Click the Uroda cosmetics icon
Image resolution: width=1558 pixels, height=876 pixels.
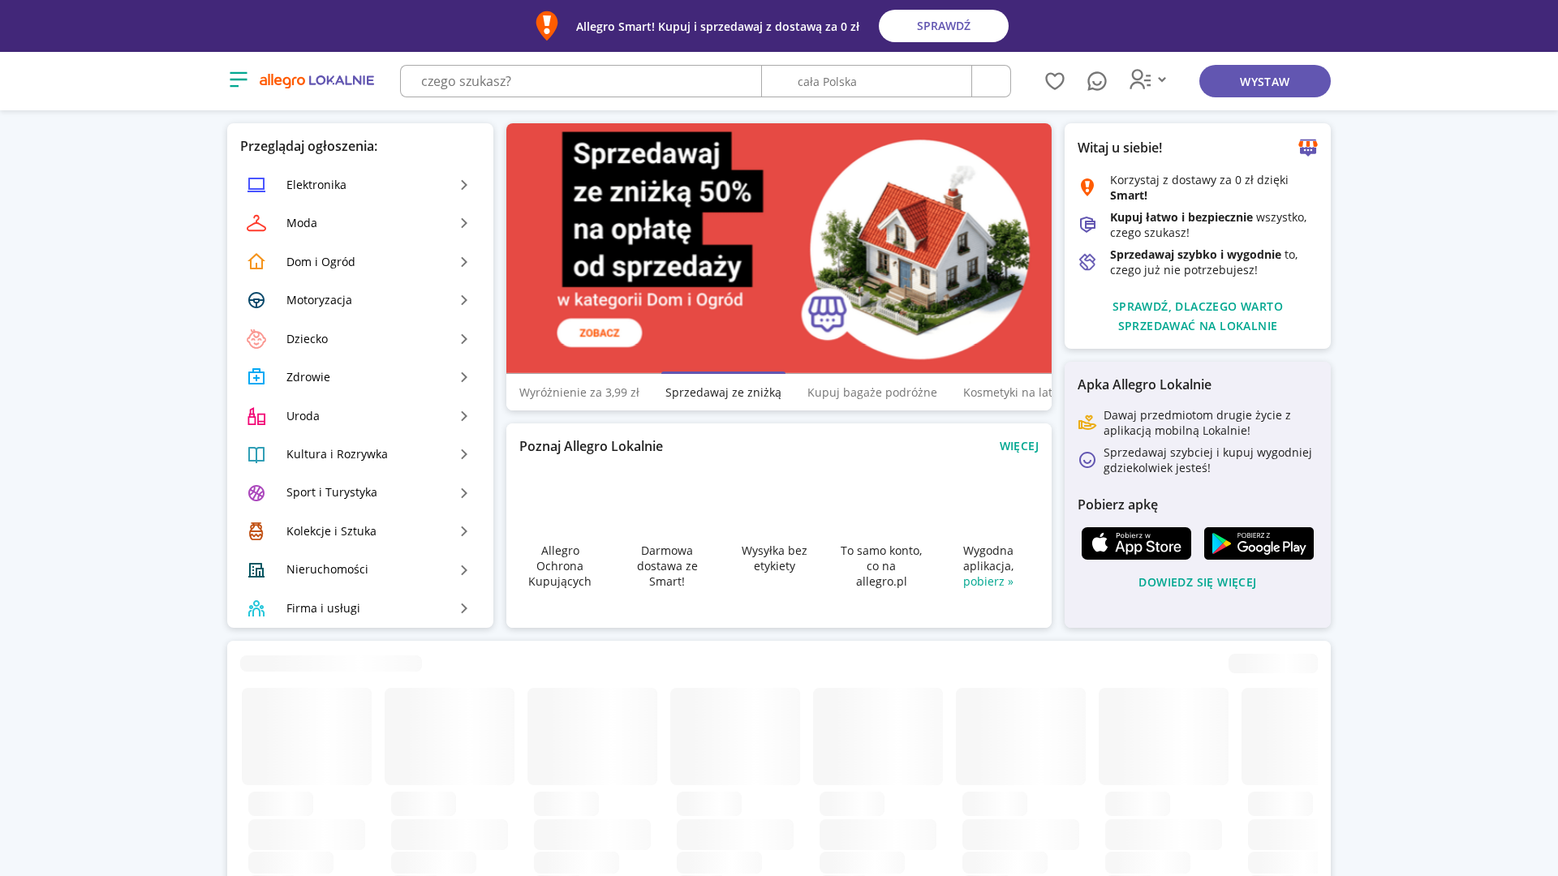tap(256, 416)
